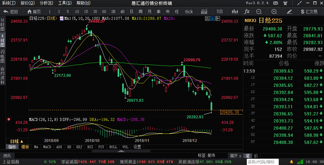
Task: Select the 模板 tab
Action: 25,147
